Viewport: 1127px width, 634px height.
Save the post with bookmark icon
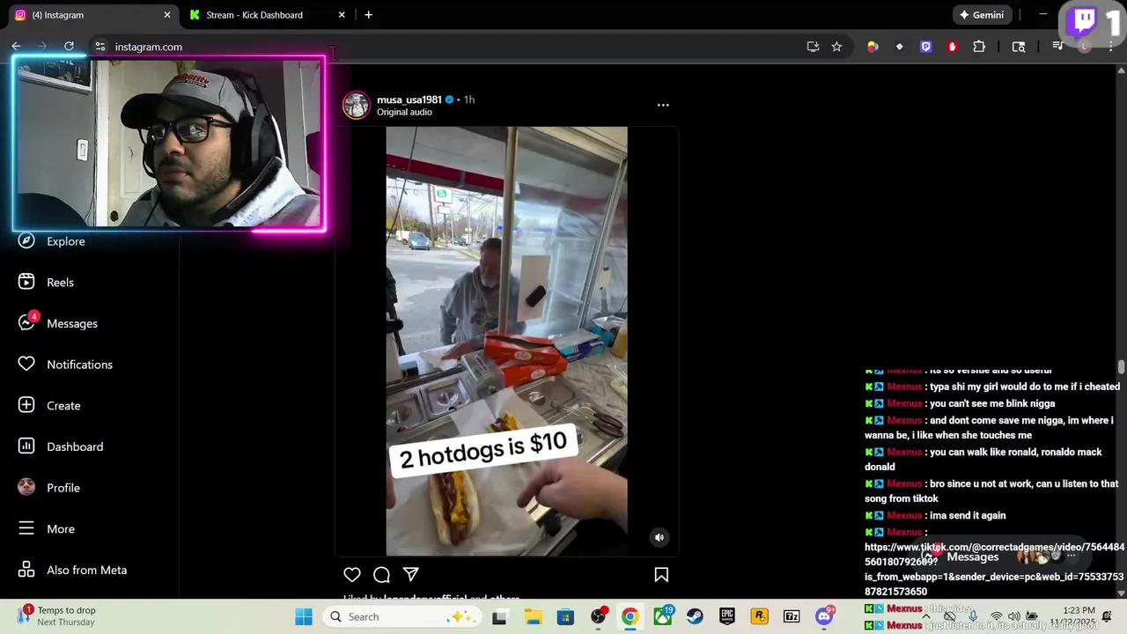(661, 575)
